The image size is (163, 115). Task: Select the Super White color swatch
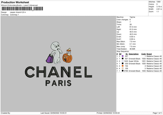(x=123, y=61)
